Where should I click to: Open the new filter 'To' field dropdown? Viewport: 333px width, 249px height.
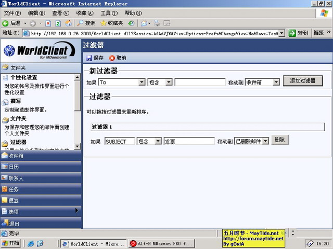[142, 82]
